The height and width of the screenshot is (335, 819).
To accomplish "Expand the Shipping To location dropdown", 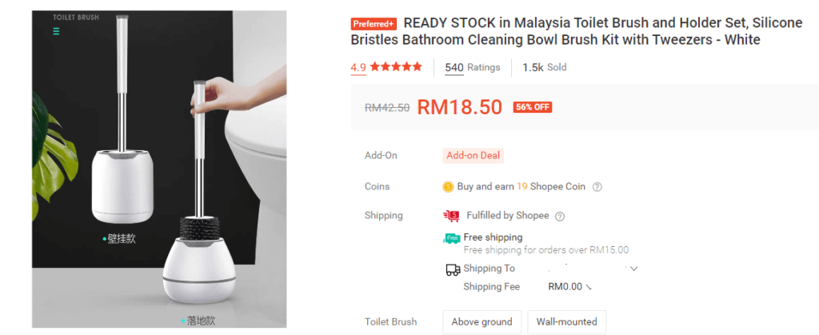I will [634, 269].
